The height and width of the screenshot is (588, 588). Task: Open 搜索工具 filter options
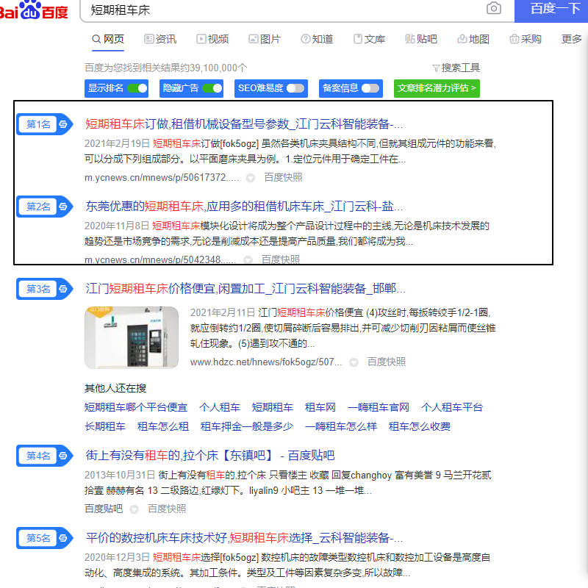456,68
